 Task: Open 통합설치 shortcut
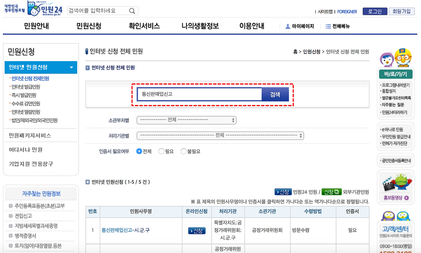(389, 91)
